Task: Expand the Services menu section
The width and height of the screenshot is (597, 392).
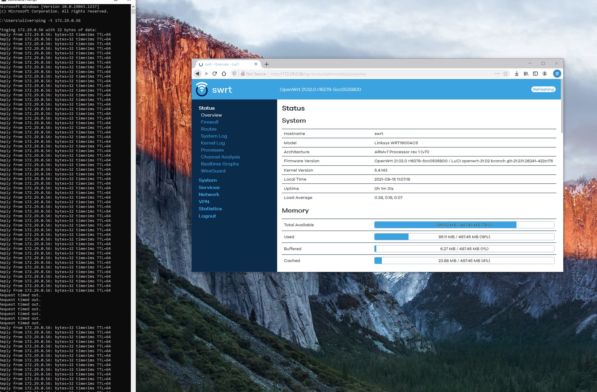Action: [x=209, y=187]
